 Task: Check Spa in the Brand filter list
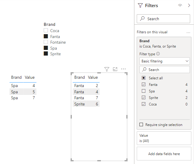pos(144,91)
